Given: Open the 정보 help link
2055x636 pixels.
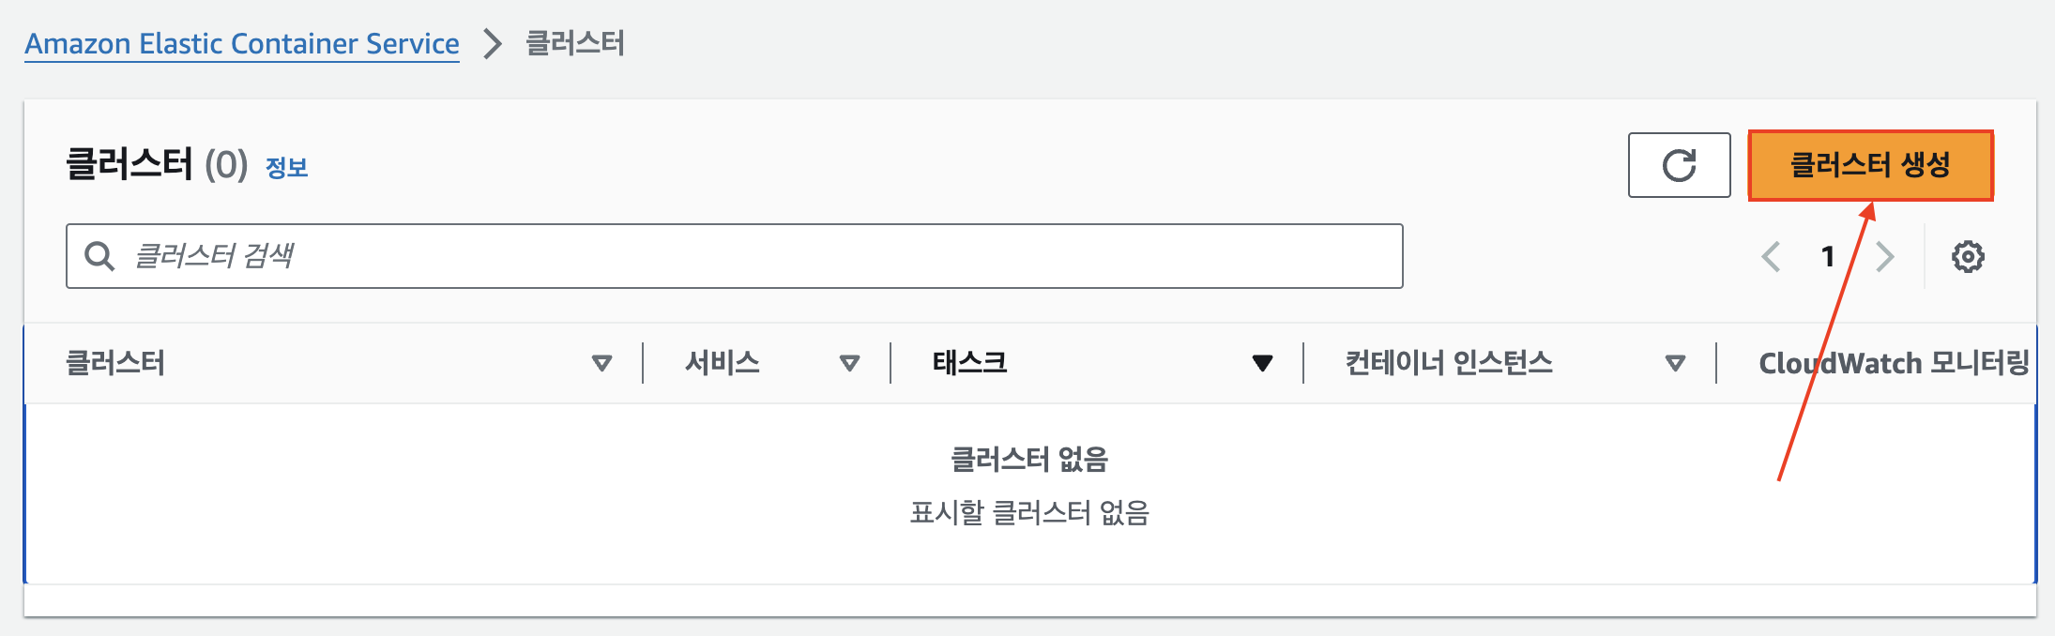Looking at the screenshot, I should pyautogui.click(x=286, y=168).
